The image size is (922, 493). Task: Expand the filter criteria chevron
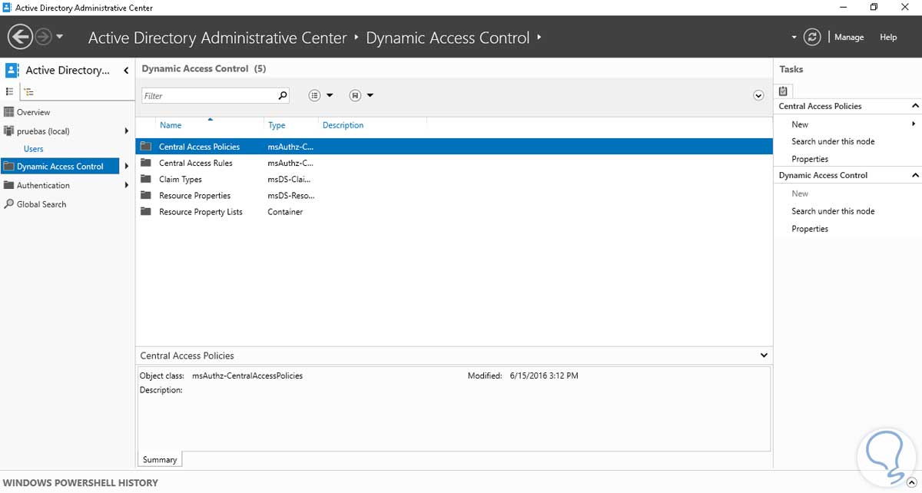[x=758, y=96]
